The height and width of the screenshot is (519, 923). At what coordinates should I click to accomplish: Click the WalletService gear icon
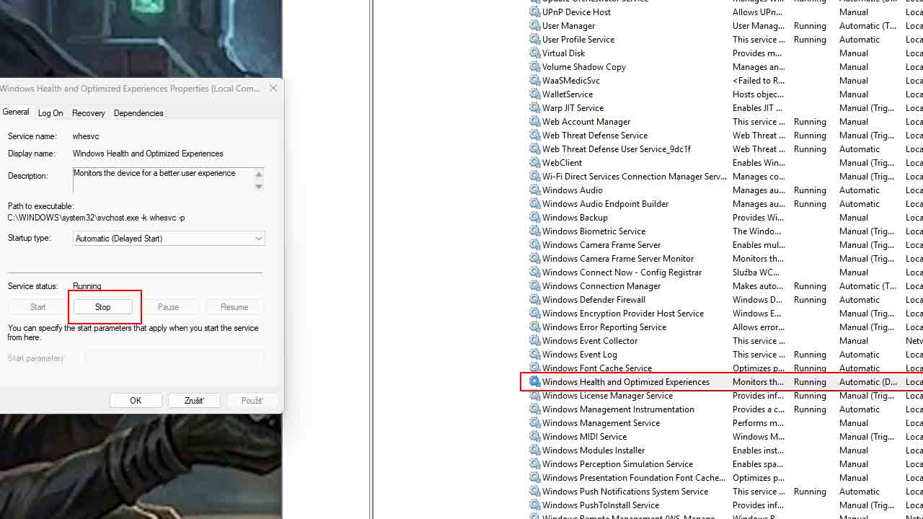click(x=534, y=94)
